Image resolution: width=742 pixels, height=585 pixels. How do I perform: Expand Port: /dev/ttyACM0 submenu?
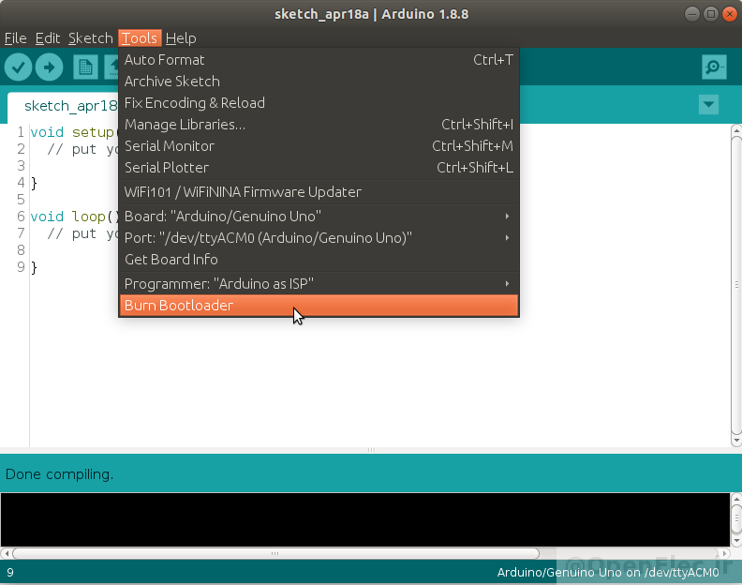coord(319,238)
